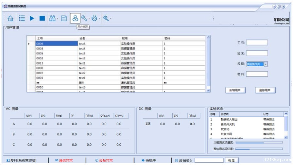The image size is (293, 165).
Task: Click the 状态 column header
Action: (273, 114)
